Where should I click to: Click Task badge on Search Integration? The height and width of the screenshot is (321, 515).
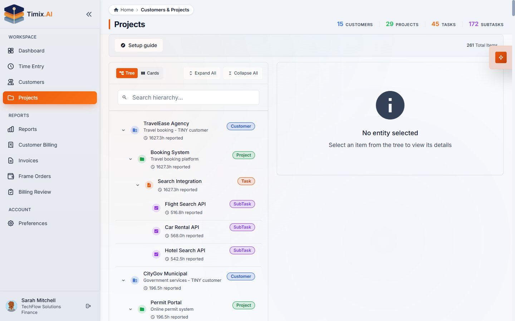click(x=246, y=181)
